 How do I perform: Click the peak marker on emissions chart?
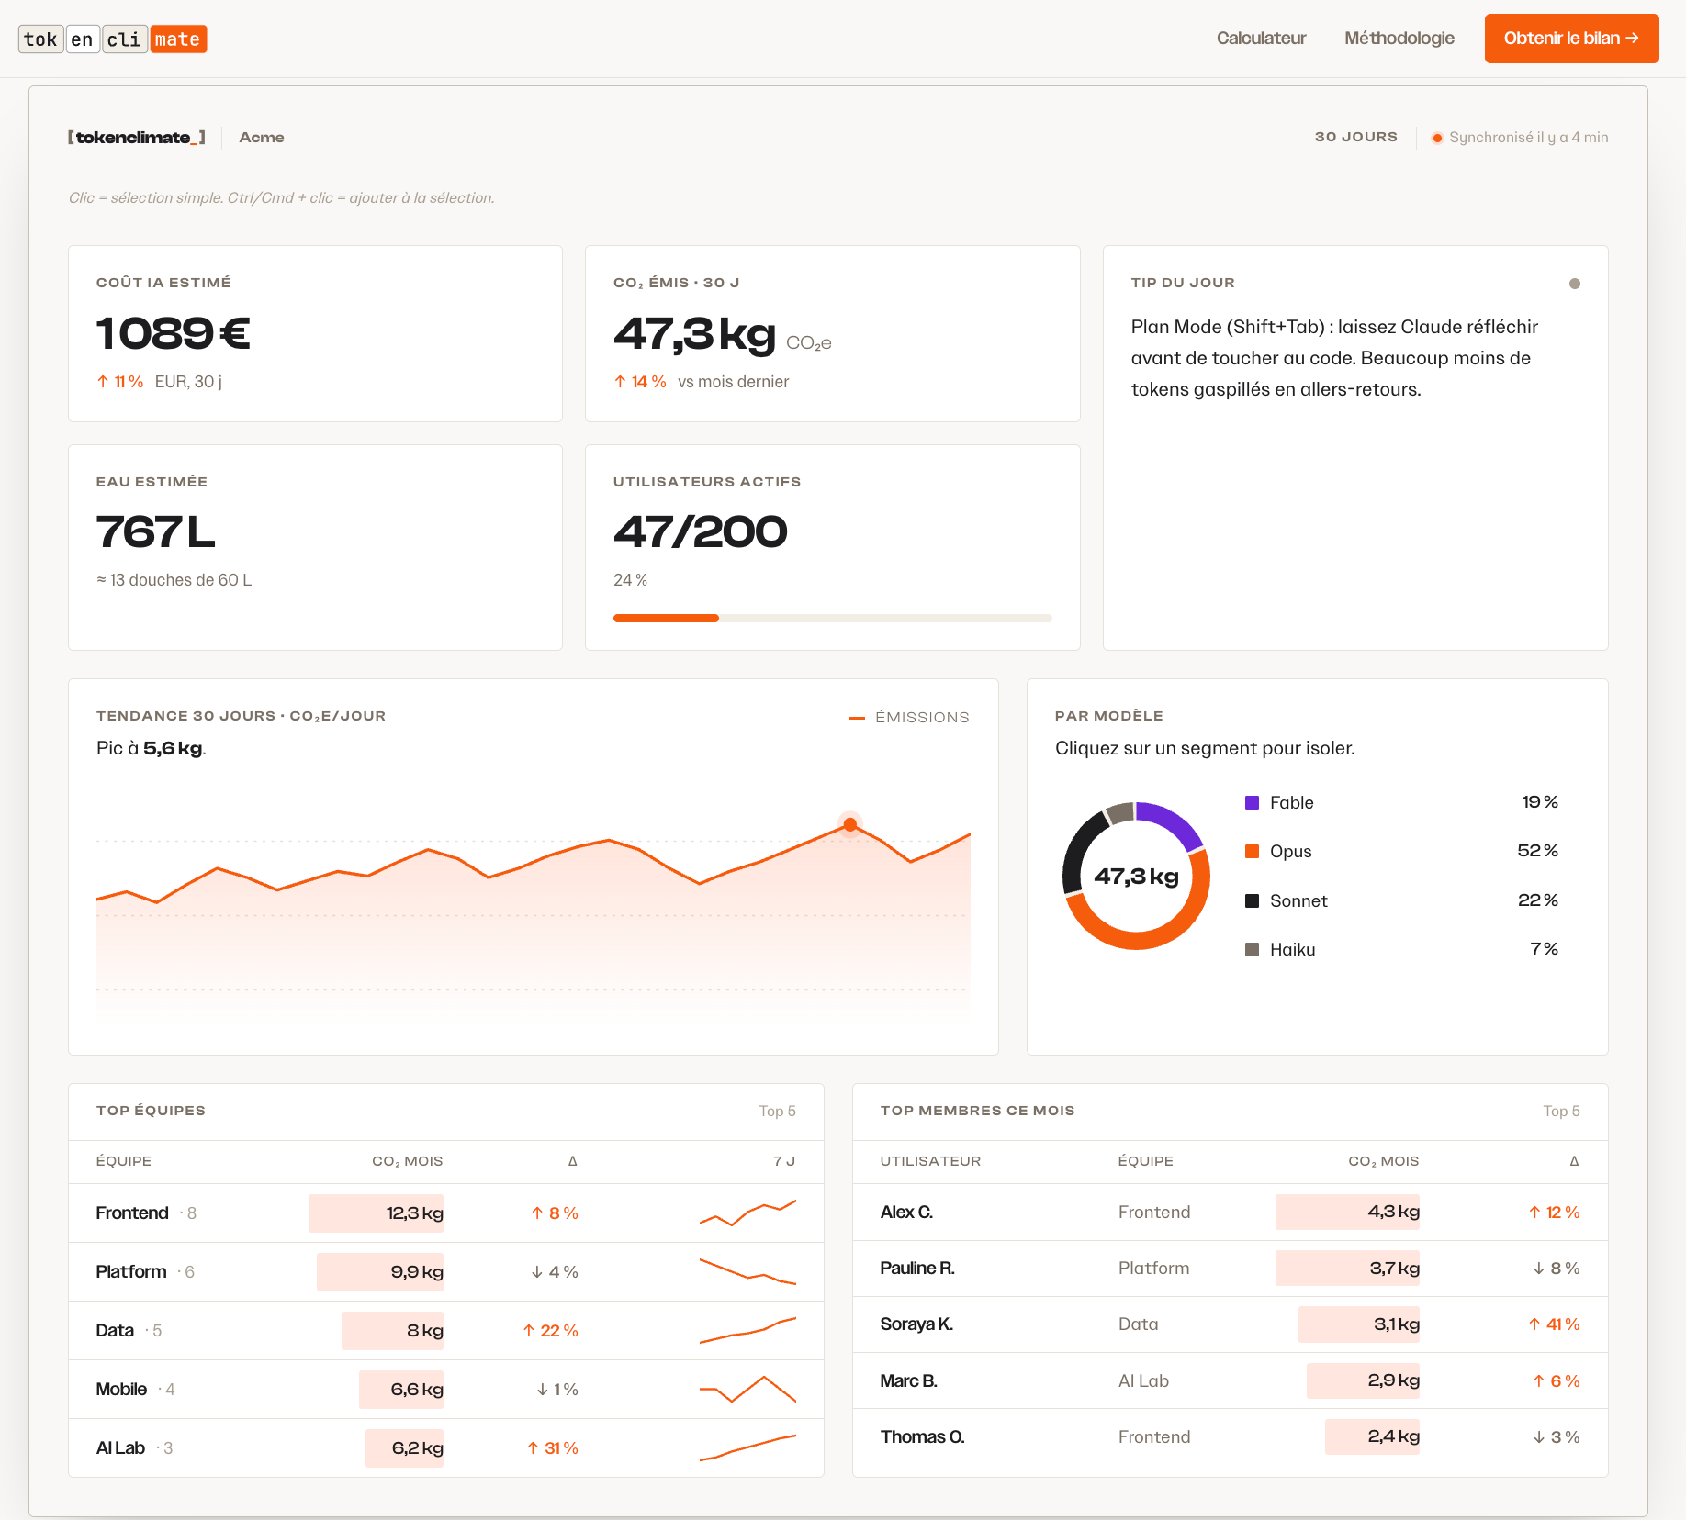(850, 824)
